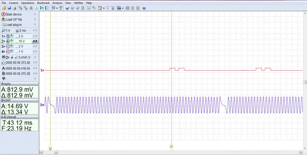
Task: Open help with the blue question mark icon
Action: pos(144,8)
